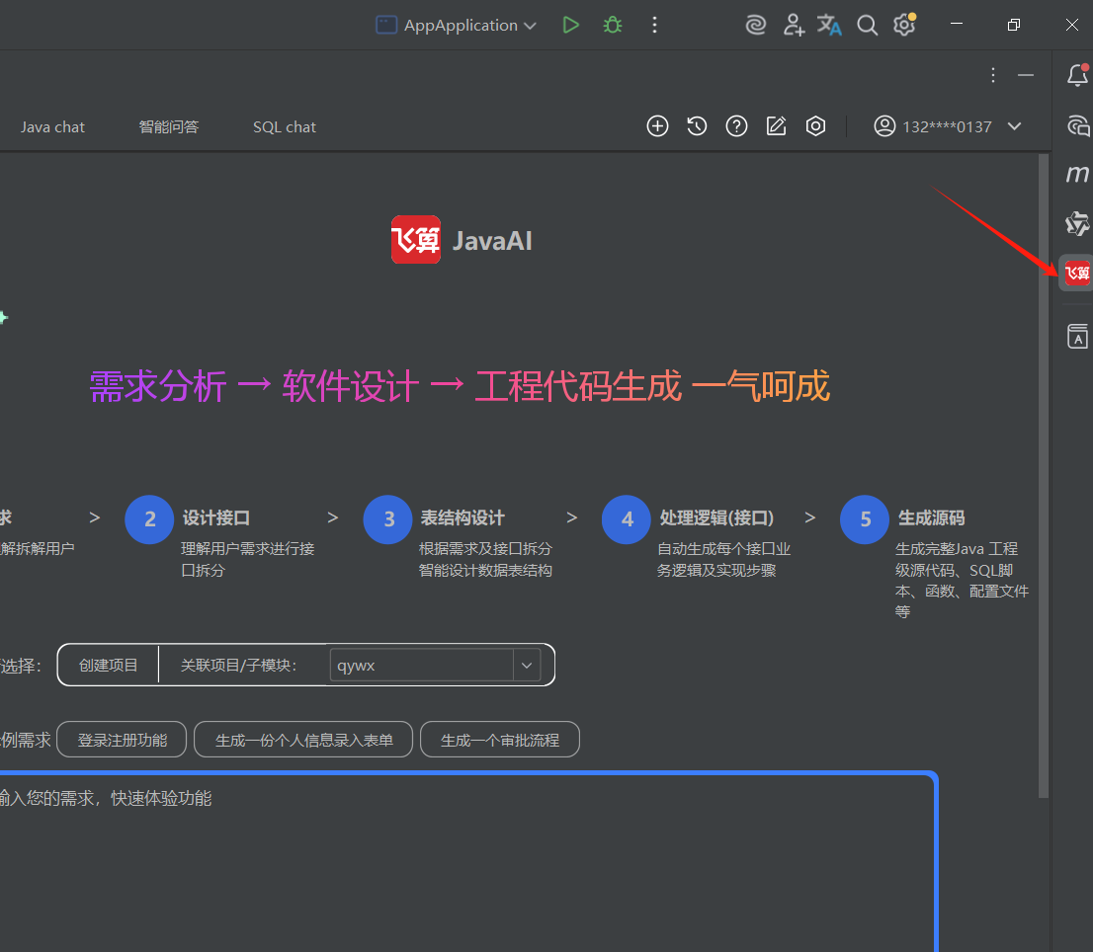Open the plugin hexagon settings icon

(815, 126)
